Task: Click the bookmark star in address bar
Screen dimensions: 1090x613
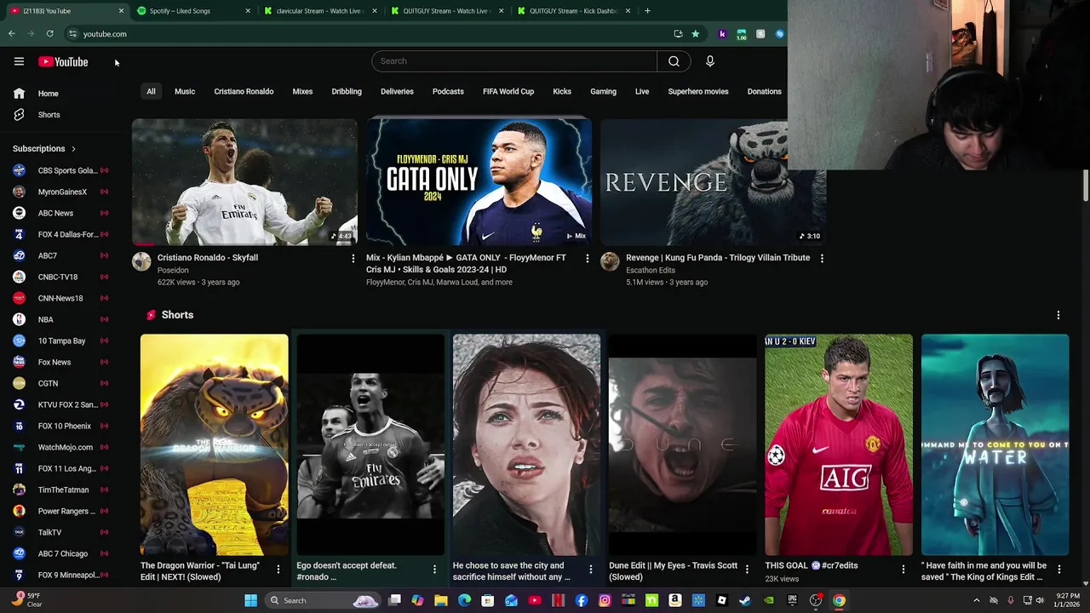Action: 695,34
